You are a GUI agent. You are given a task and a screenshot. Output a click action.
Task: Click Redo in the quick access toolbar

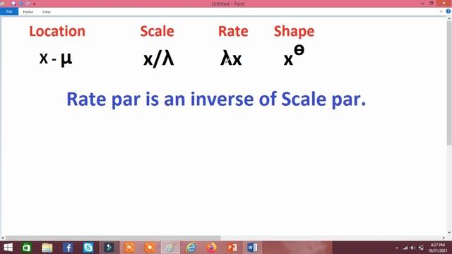28,4
